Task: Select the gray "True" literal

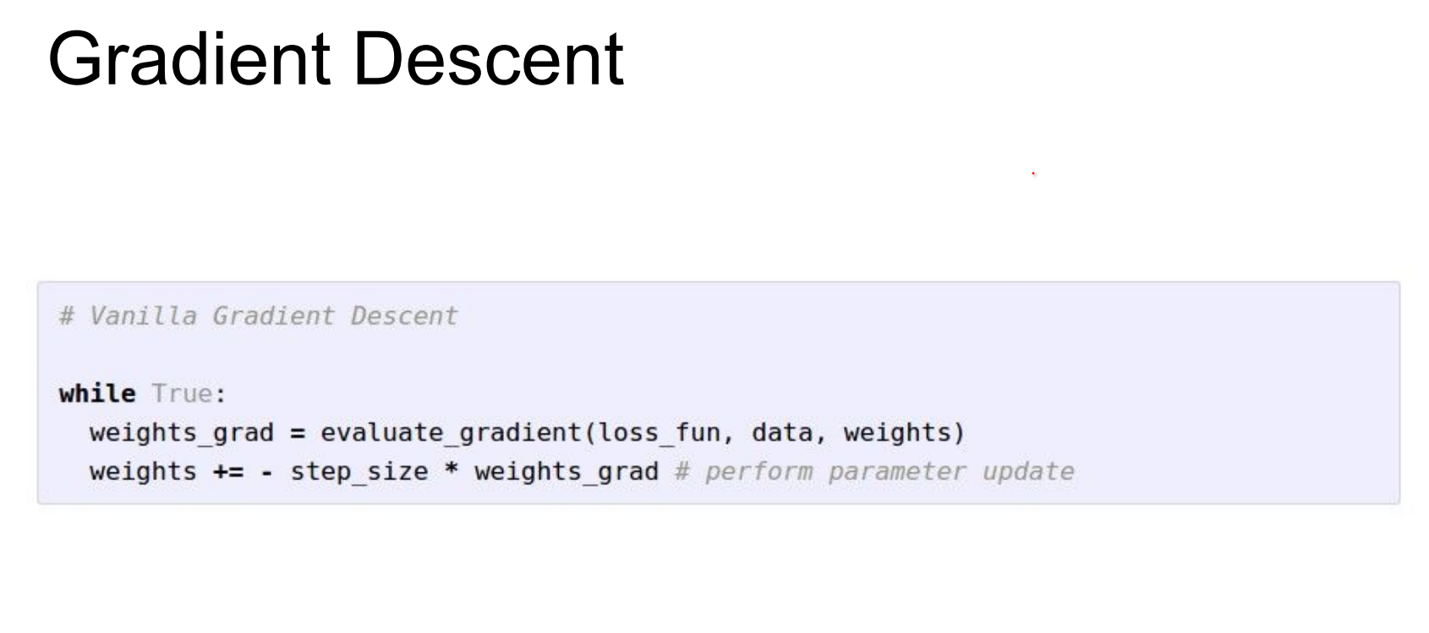Action: click(x=182, y=394)
